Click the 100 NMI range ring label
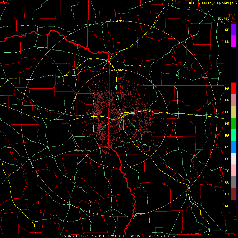This screenshot has height=238, width=238. coord(119,21)
